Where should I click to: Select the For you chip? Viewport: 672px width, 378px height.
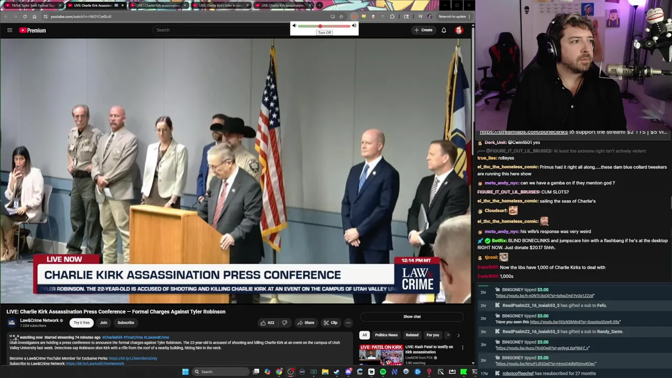click(x=433, y=335)
